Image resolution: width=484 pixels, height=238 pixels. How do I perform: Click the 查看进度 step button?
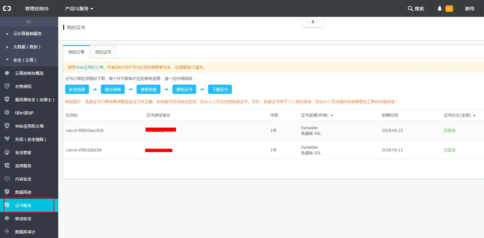[149, 89]
